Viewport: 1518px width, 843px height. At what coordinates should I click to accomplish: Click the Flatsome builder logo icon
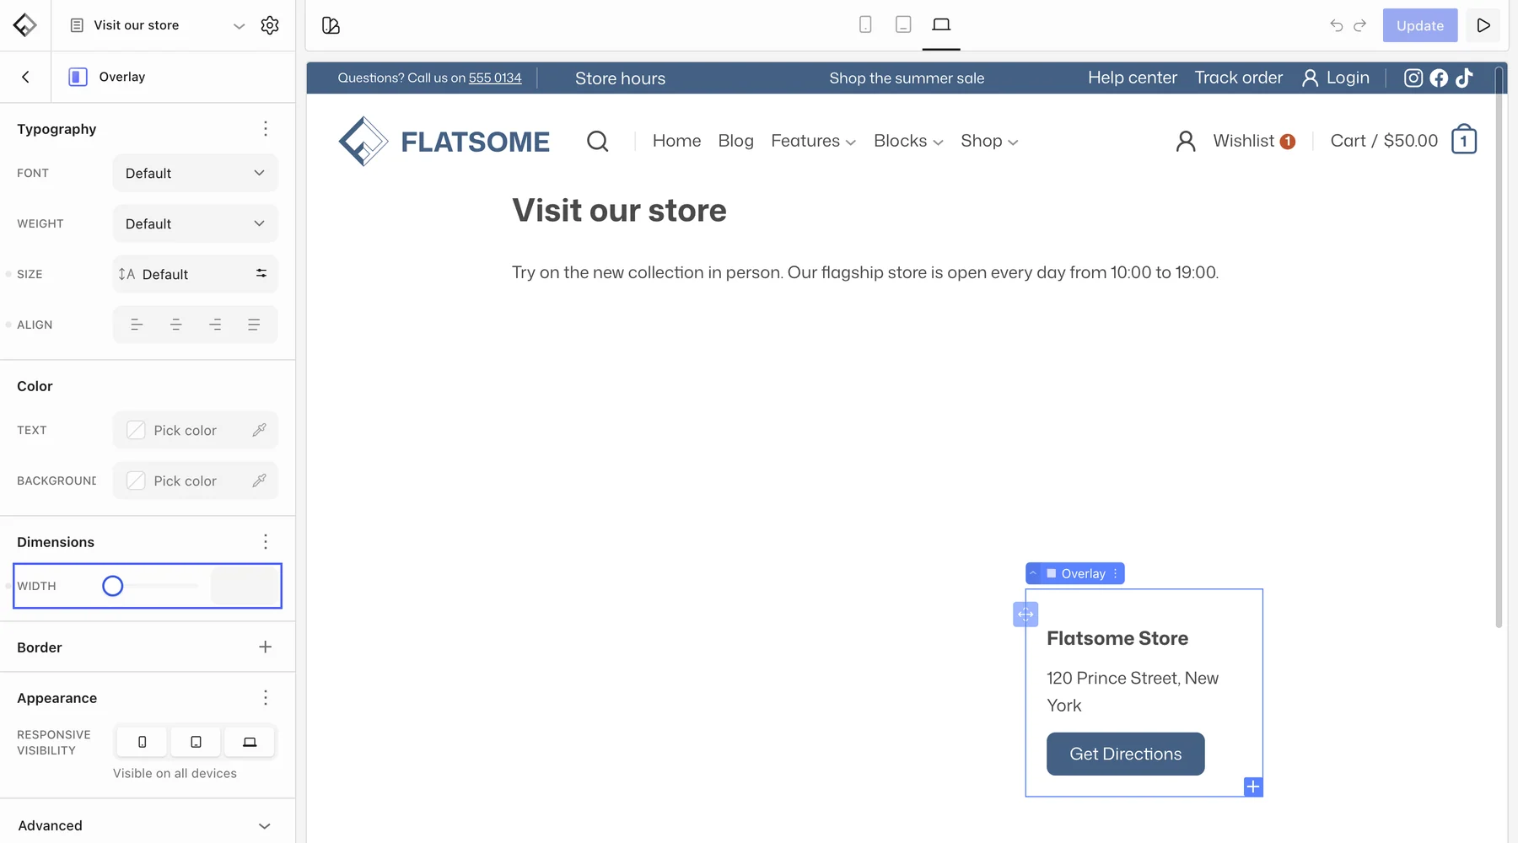point(25,25)
